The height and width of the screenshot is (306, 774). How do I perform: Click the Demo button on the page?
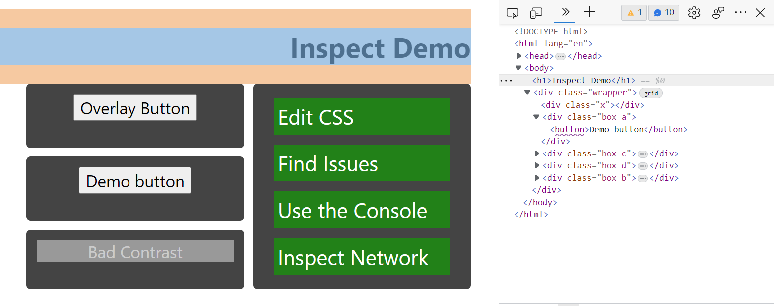click(135, 181)
